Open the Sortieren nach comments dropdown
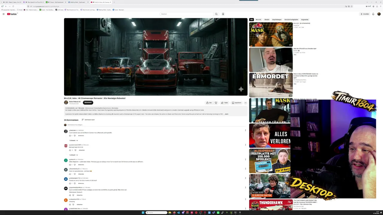 click(88, 120)
